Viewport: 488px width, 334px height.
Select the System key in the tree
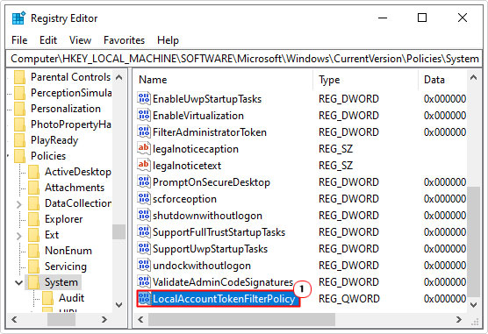point(61,282)
